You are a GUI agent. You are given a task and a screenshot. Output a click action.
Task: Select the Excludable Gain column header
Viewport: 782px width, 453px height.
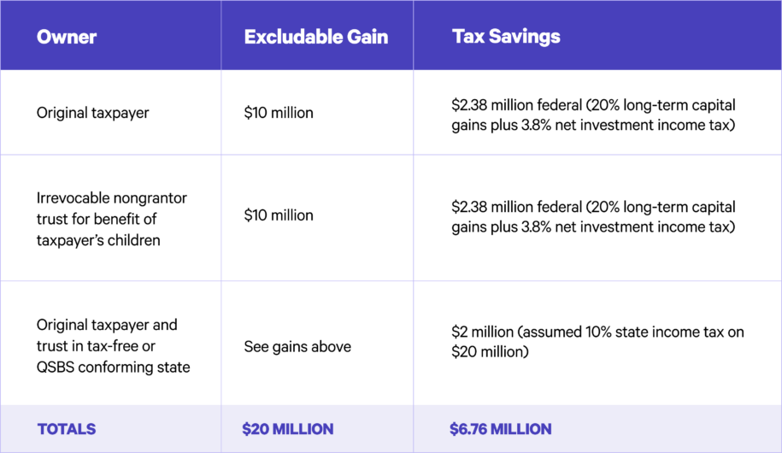pyautogui.click(x=315, y=37)
